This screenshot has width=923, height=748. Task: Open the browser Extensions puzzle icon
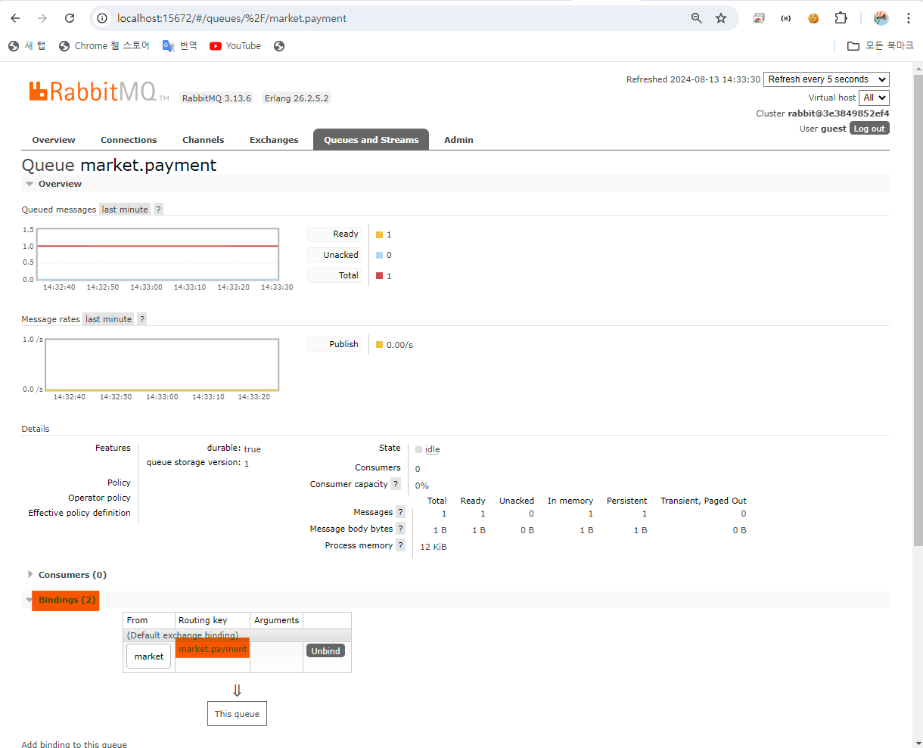[x=841, y=18]
